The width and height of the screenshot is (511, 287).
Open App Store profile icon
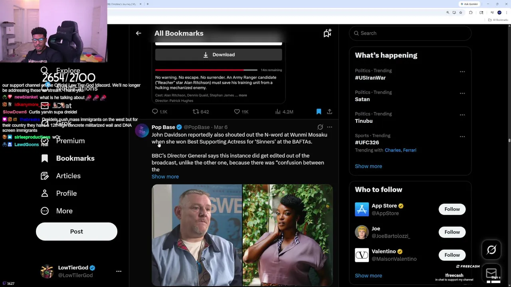point(362,209)
